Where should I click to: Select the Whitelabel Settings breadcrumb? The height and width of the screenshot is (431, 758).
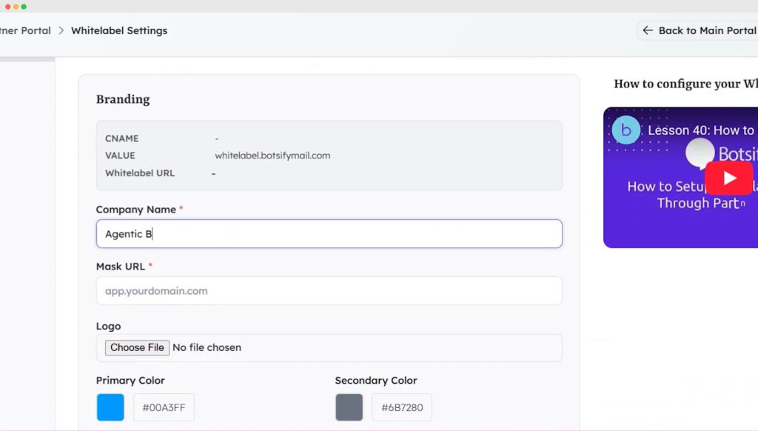point(119,30)
